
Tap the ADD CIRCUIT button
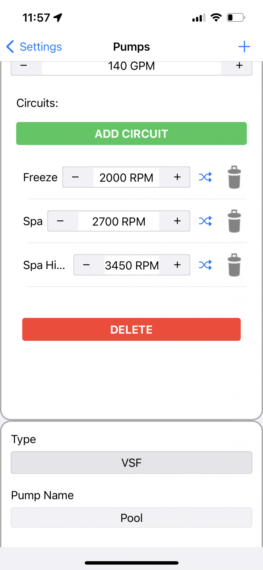[131, 133]
